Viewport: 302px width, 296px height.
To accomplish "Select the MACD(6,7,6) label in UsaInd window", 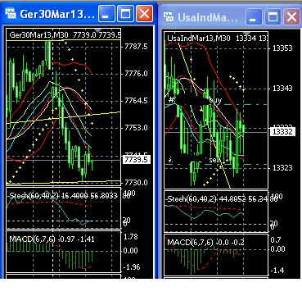I will coord(191,242).
